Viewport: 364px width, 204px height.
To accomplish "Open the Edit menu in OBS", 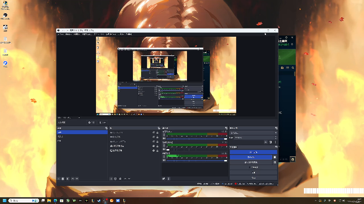I will pos(68,34).
